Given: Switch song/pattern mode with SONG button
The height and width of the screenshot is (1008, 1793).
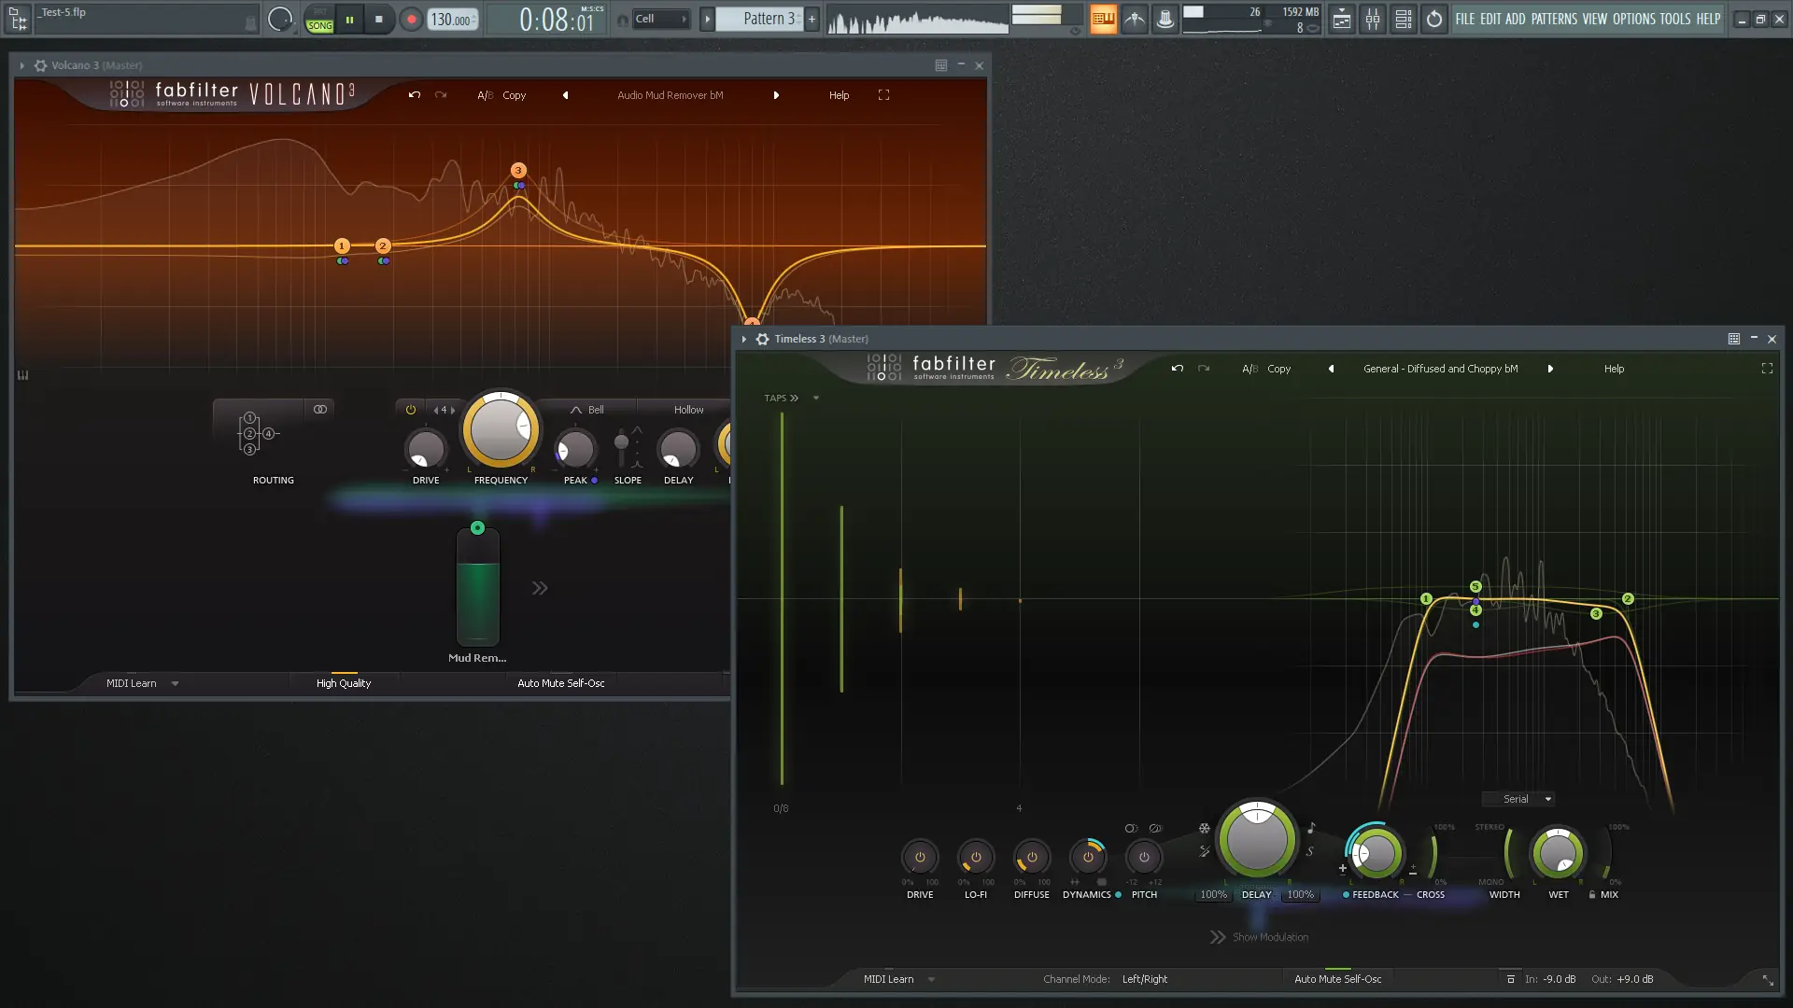Looking at the screenshot, I should (319, 25).
